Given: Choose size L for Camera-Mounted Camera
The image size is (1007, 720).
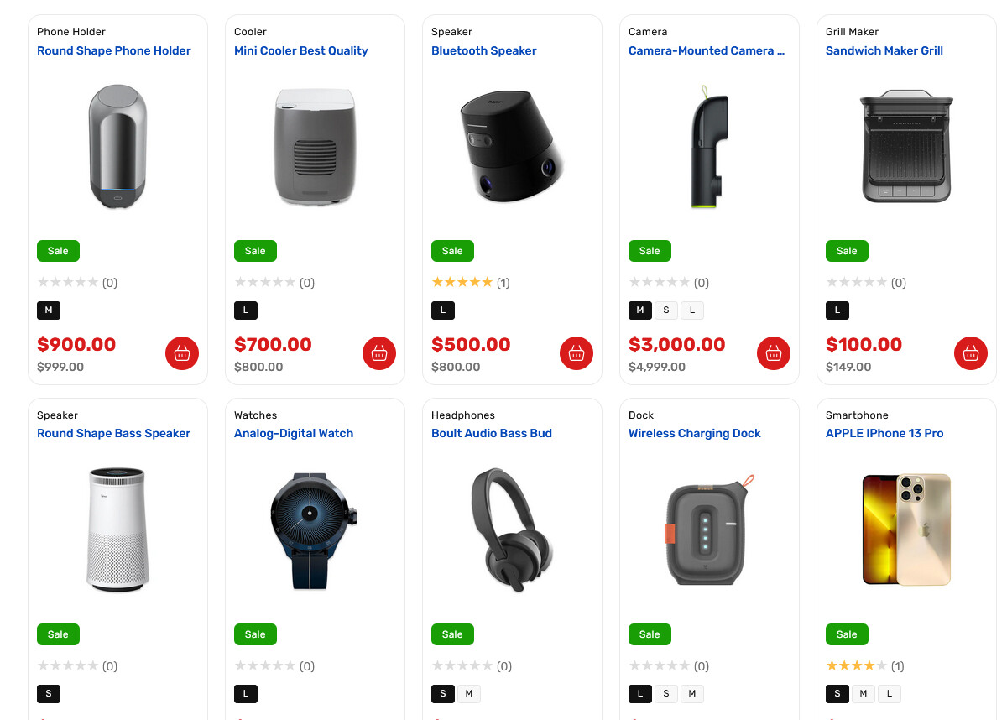Looking at the screenshot, I should (x=692, y=310).
